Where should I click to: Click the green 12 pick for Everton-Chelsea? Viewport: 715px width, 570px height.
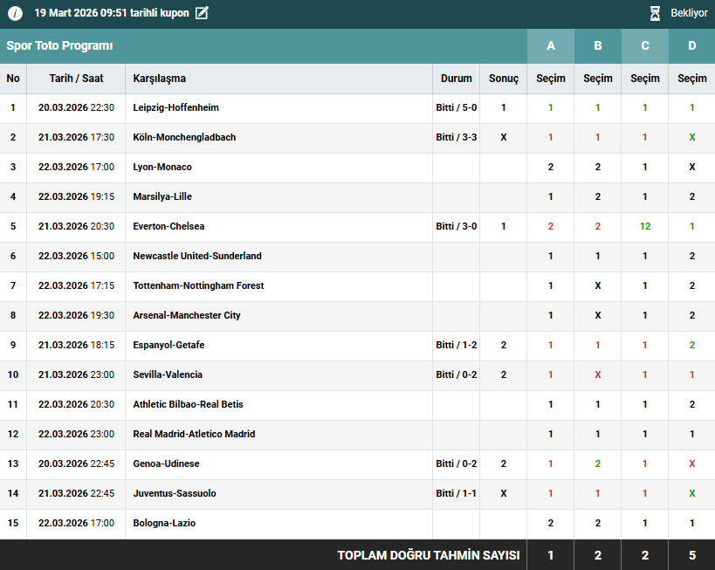pos(644,227)
